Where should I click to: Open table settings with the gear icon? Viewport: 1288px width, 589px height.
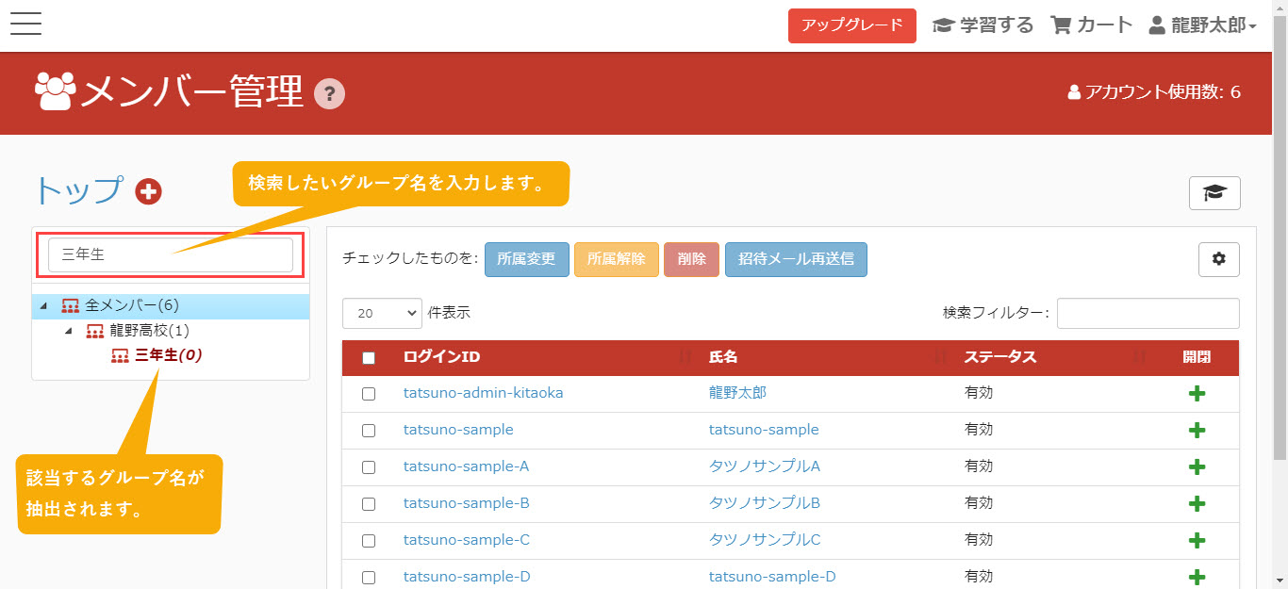tap(1218, 259)
